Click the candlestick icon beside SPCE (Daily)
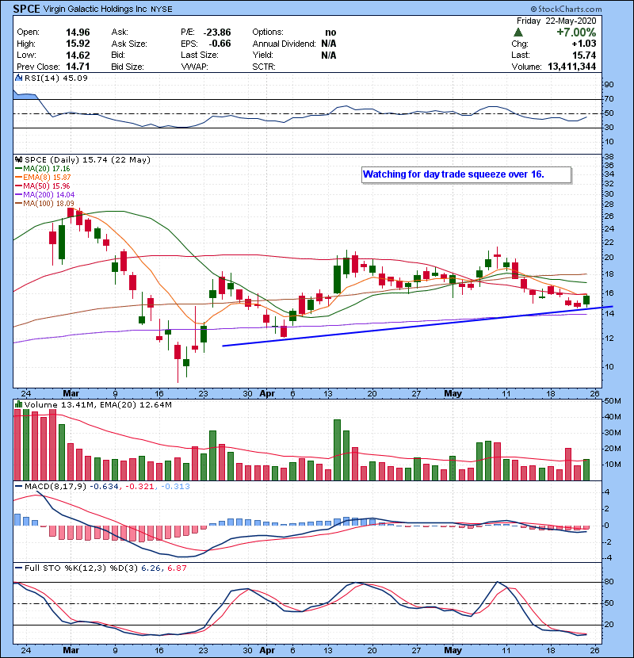The width and height of the screenshot is (634, 658). tap(18, 159)
